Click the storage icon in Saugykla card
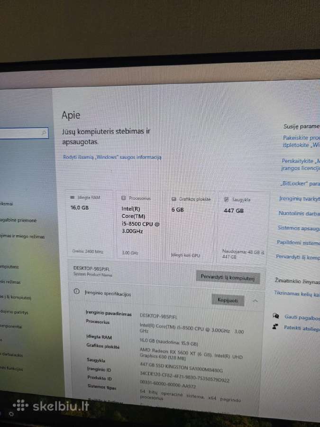The width and height of the screenshot is (320, 427). (226, 199)
